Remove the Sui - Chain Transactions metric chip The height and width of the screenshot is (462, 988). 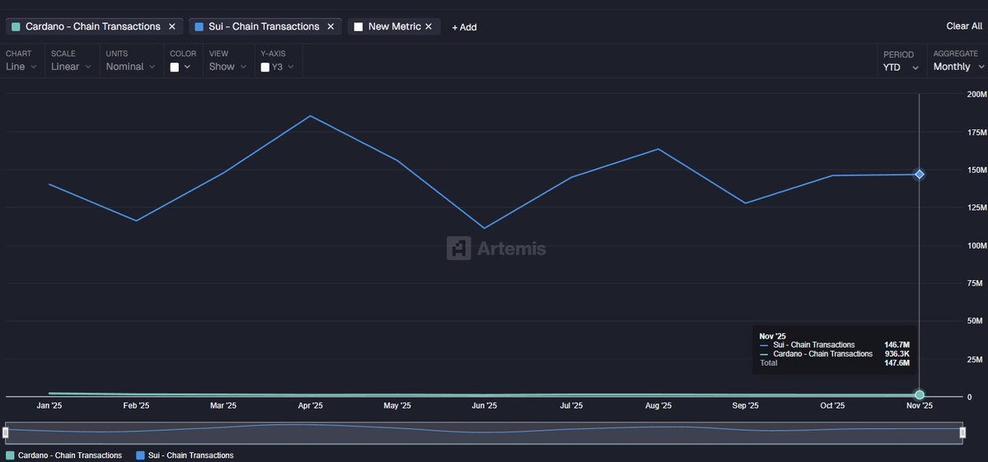(x=330, y=26)
